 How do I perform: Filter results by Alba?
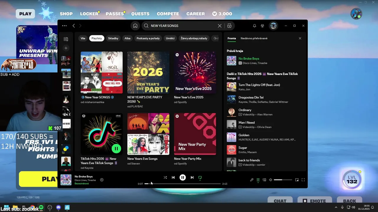[x=128, y=38]
